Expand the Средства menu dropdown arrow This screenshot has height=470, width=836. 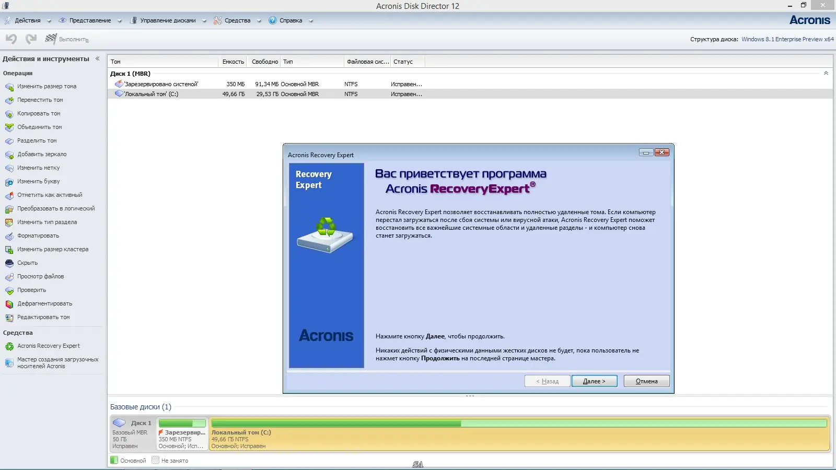tap(259, 21)
